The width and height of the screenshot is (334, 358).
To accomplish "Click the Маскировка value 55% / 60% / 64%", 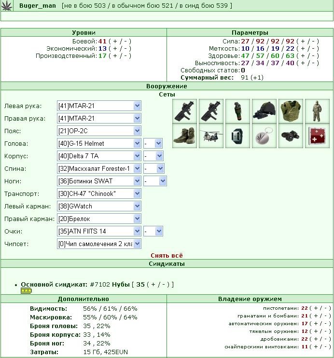I will click(x=110, y=317).
